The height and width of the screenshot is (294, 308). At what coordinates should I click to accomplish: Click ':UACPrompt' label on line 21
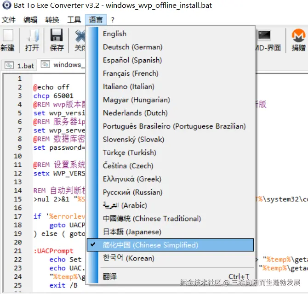53,251
